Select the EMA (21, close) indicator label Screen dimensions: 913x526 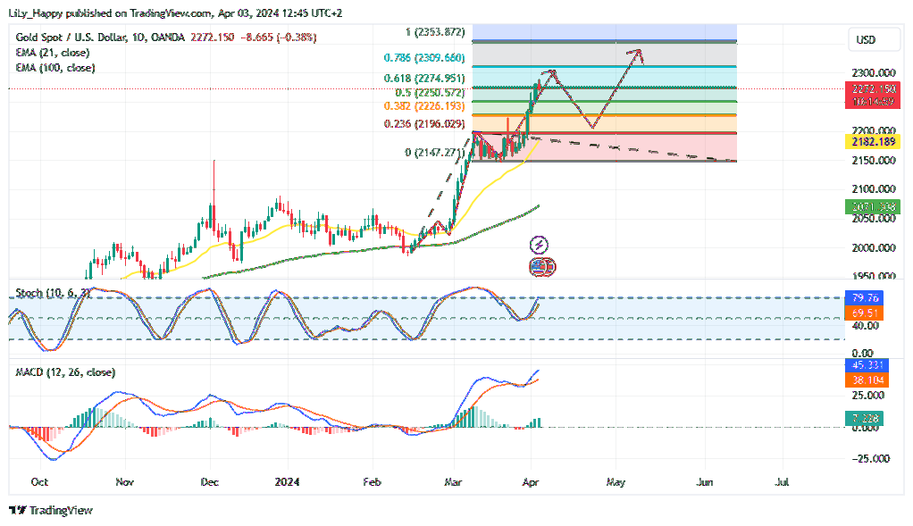[53, 53]
